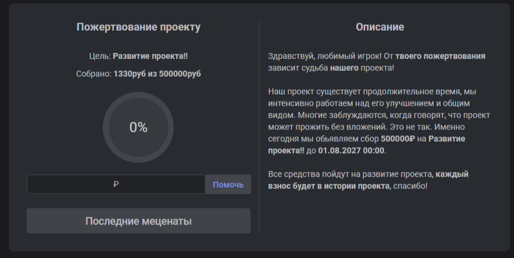Click the Цель: Развитие проекта!! line
514x258 pixels.
(x=138, y=56)
